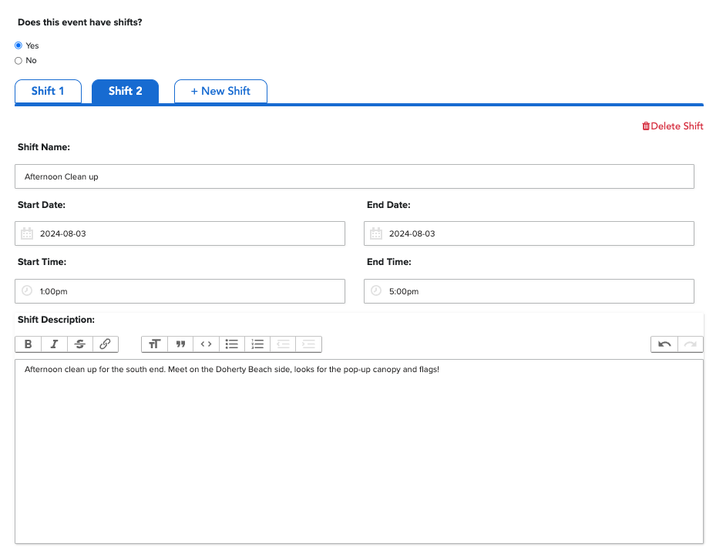The height and width of the screenshot is (557, 716).
Task: Toggle bold formatting in description toolbar
Action: [29, 344]
